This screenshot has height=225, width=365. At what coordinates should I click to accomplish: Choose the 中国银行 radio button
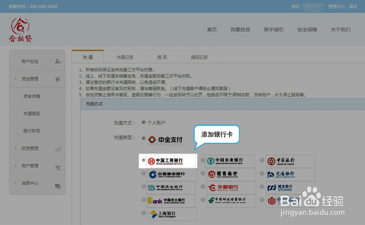coord(262,160)
